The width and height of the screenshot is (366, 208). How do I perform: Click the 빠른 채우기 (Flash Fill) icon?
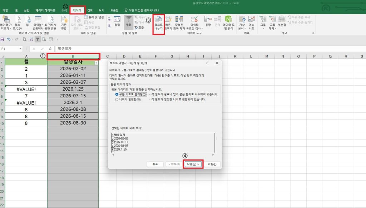pos(168,22)
